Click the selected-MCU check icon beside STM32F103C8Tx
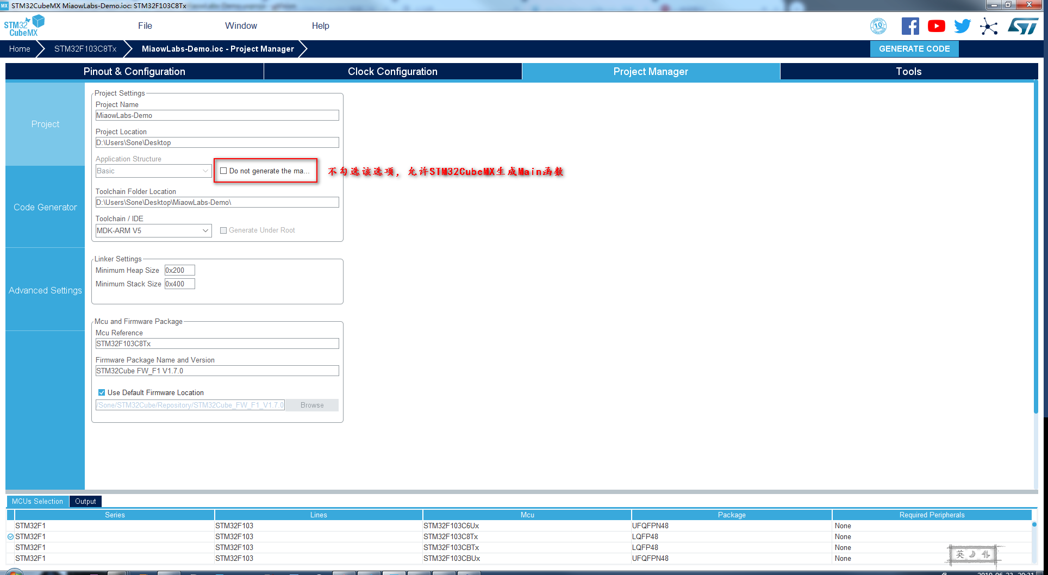Viewport: 1048px width, 575px height. [10, 536]
